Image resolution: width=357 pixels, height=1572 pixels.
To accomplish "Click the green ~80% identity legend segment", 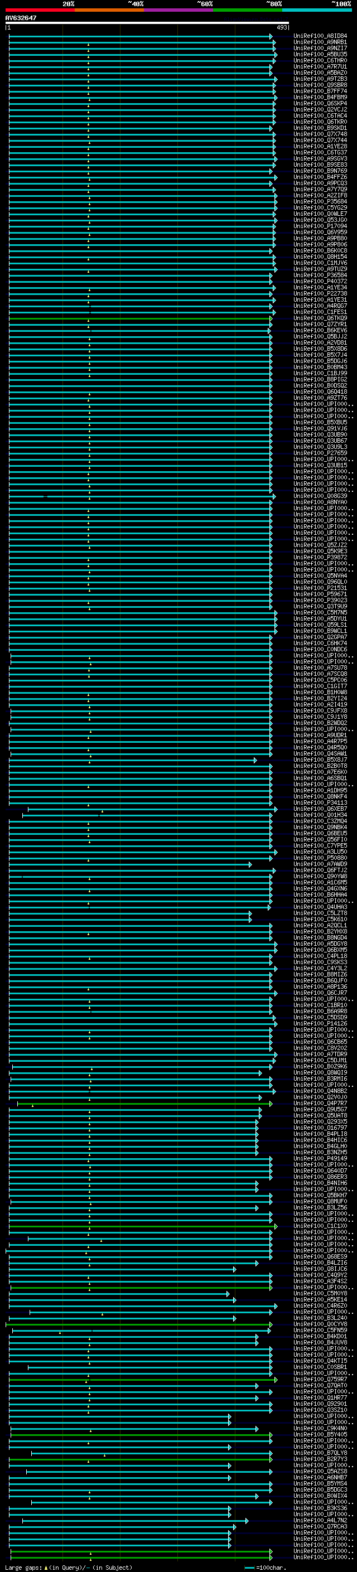I will coord(248,10).
